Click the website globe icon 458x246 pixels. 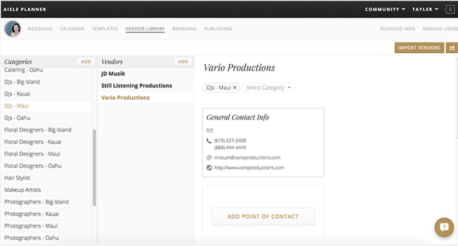tap(209, 168)
